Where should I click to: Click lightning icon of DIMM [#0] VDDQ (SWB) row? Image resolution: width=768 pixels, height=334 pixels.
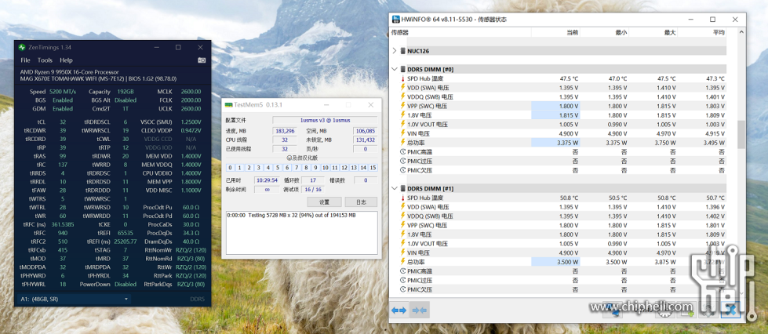pos(402,97)
